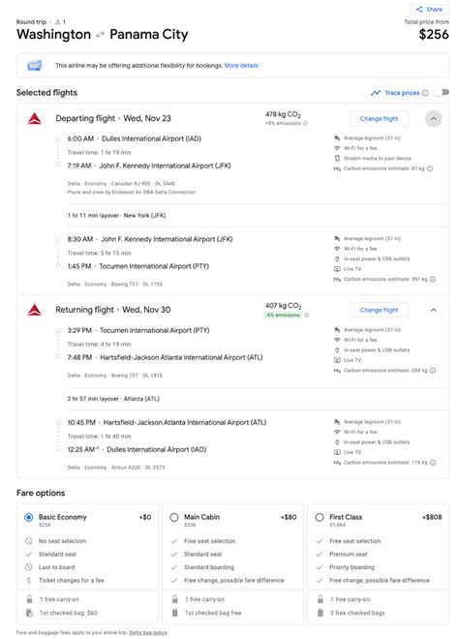Click the Share icon button

430,9
